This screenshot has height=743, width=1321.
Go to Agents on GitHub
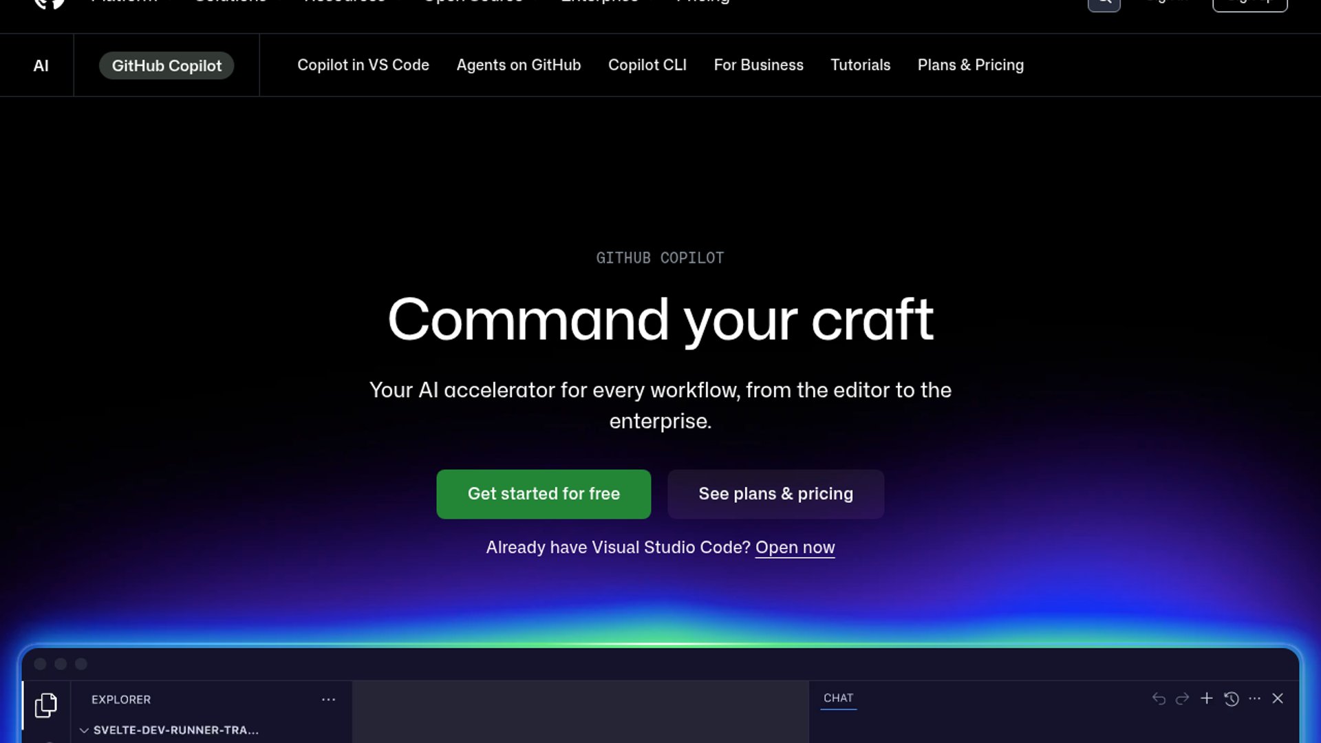click(x=518, y=65)
